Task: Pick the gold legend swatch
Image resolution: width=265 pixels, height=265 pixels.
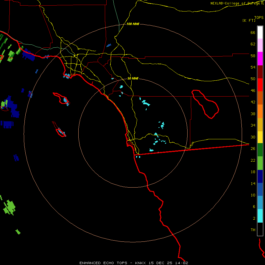Action: pos(260,125)
